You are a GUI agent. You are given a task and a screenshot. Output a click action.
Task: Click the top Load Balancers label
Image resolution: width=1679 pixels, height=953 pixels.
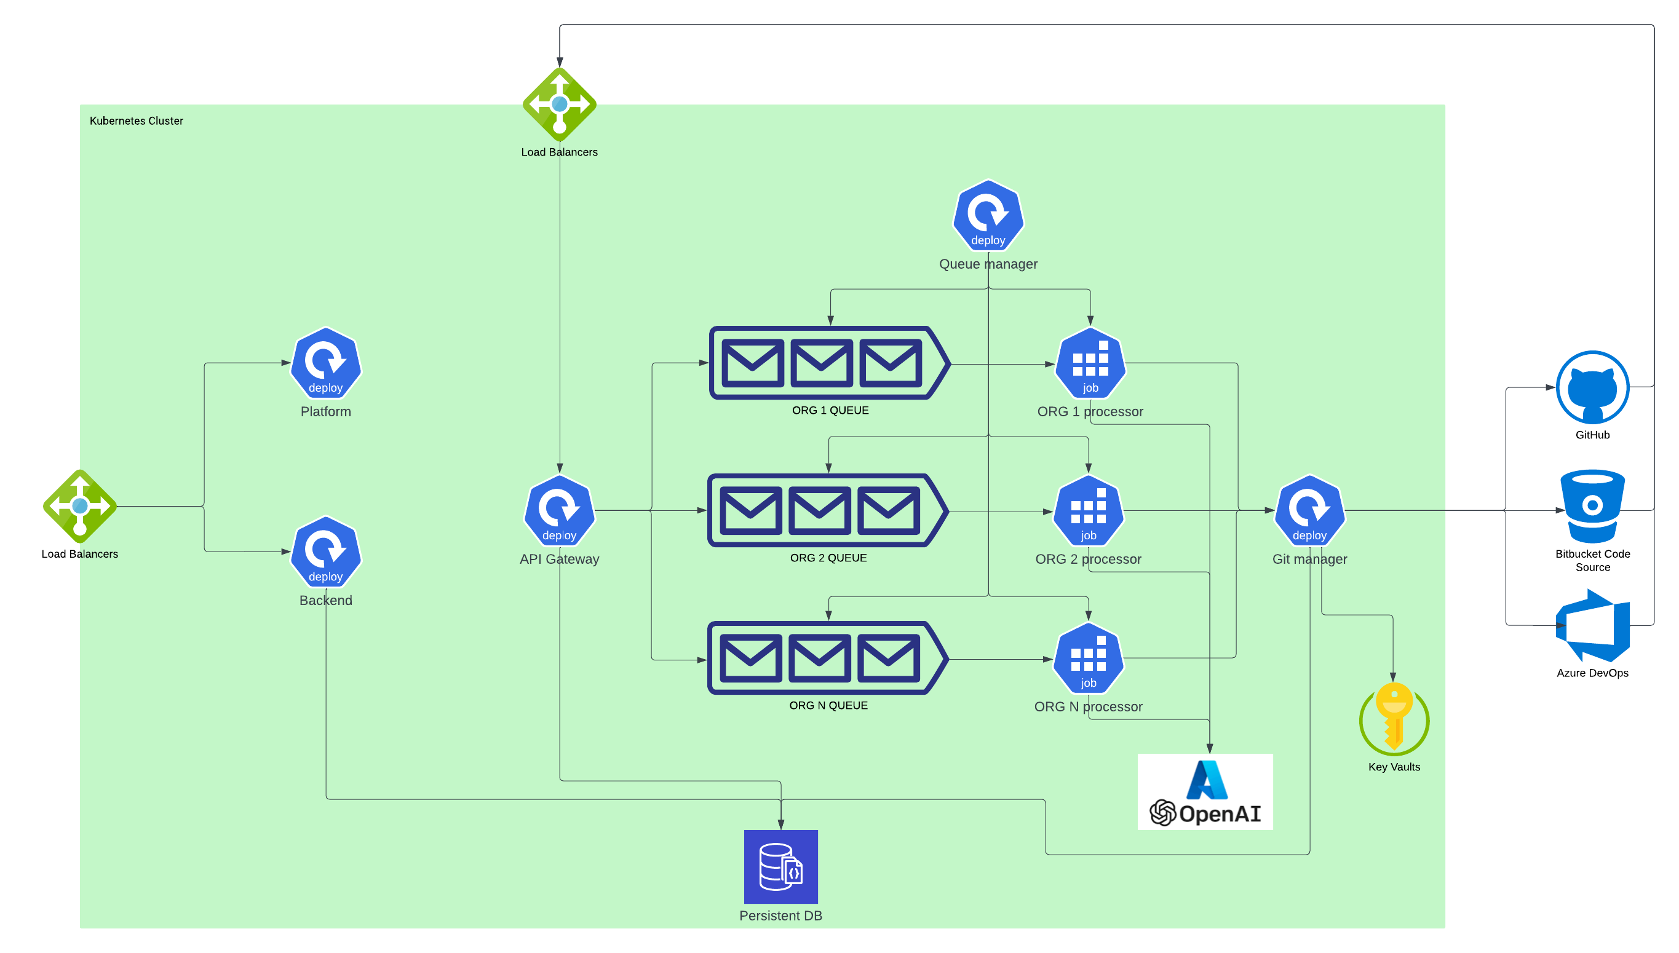click(559, 152)
